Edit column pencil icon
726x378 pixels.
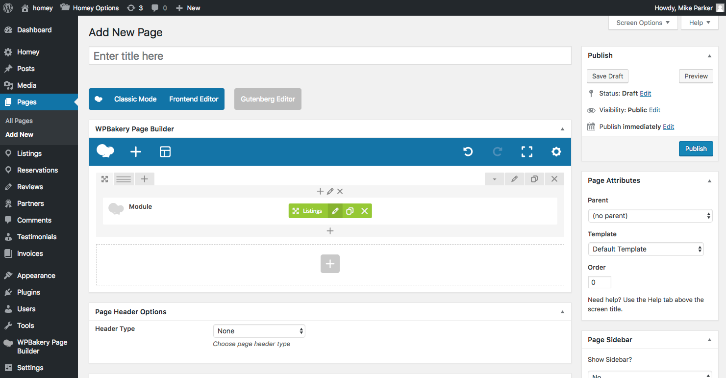(x=330, y=191)
